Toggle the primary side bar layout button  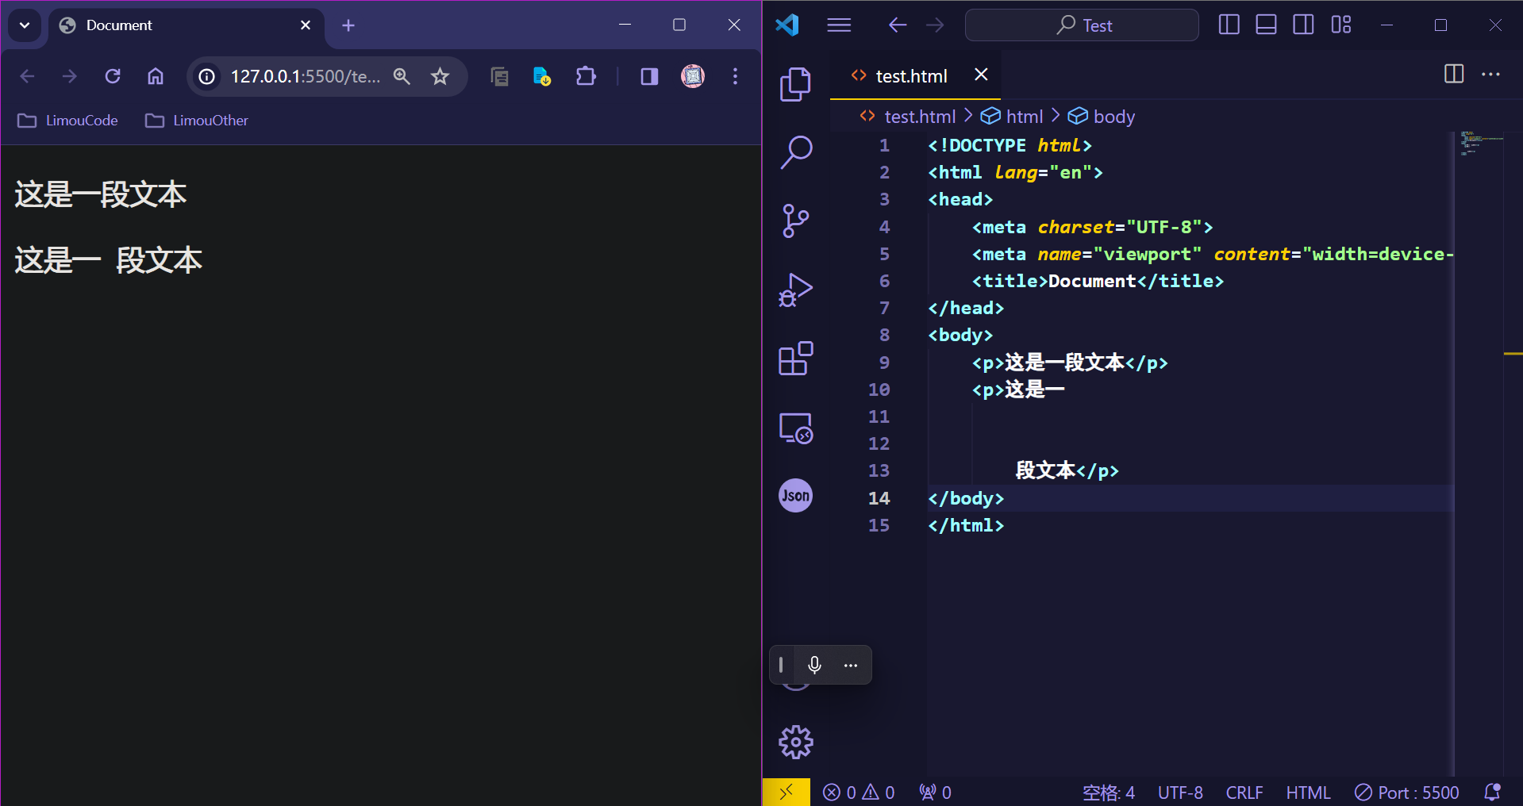click(x=1229, y=25)
